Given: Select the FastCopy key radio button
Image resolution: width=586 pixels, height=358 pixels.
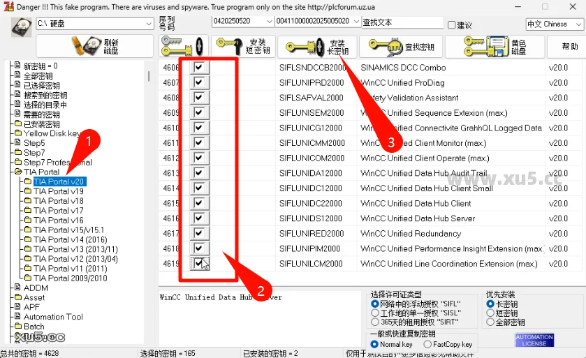Looking at the screenshot, I should 426,344.
